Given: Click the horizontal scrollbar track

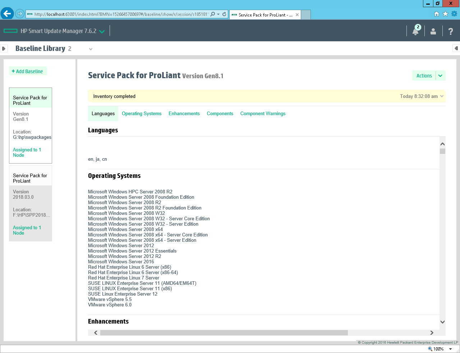Looking at the screenshot, I should 388,333.
